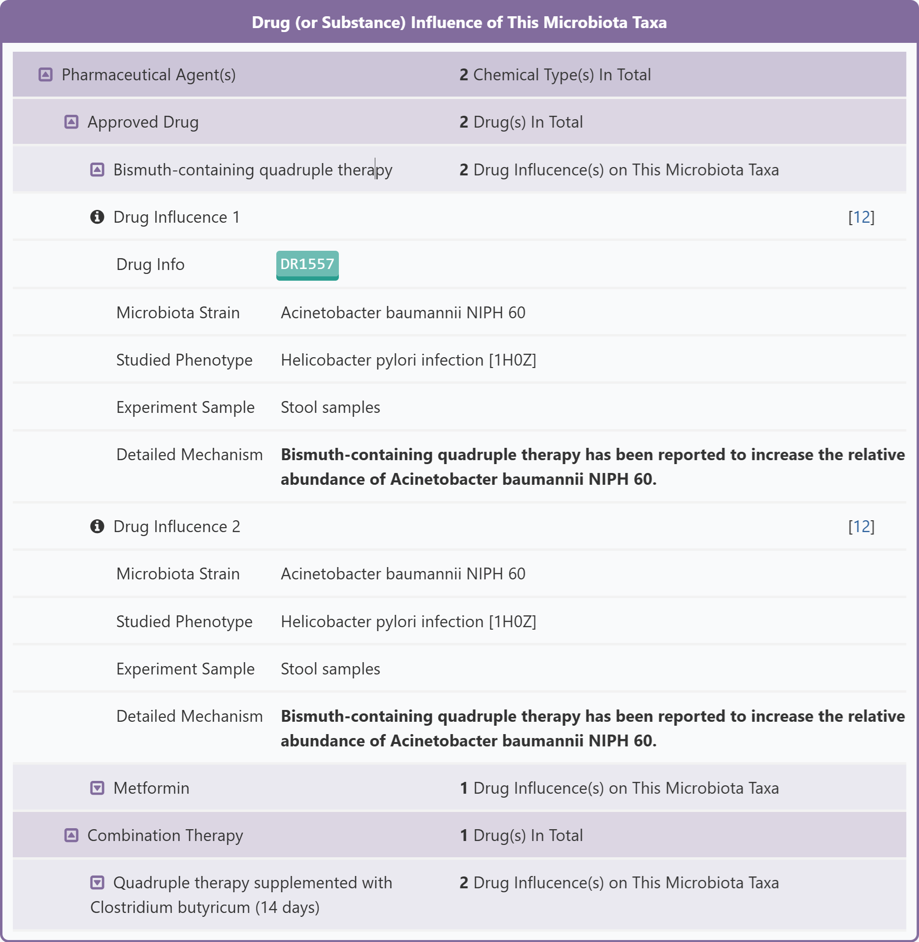Click the purple panel title header bar

[459, 23]
